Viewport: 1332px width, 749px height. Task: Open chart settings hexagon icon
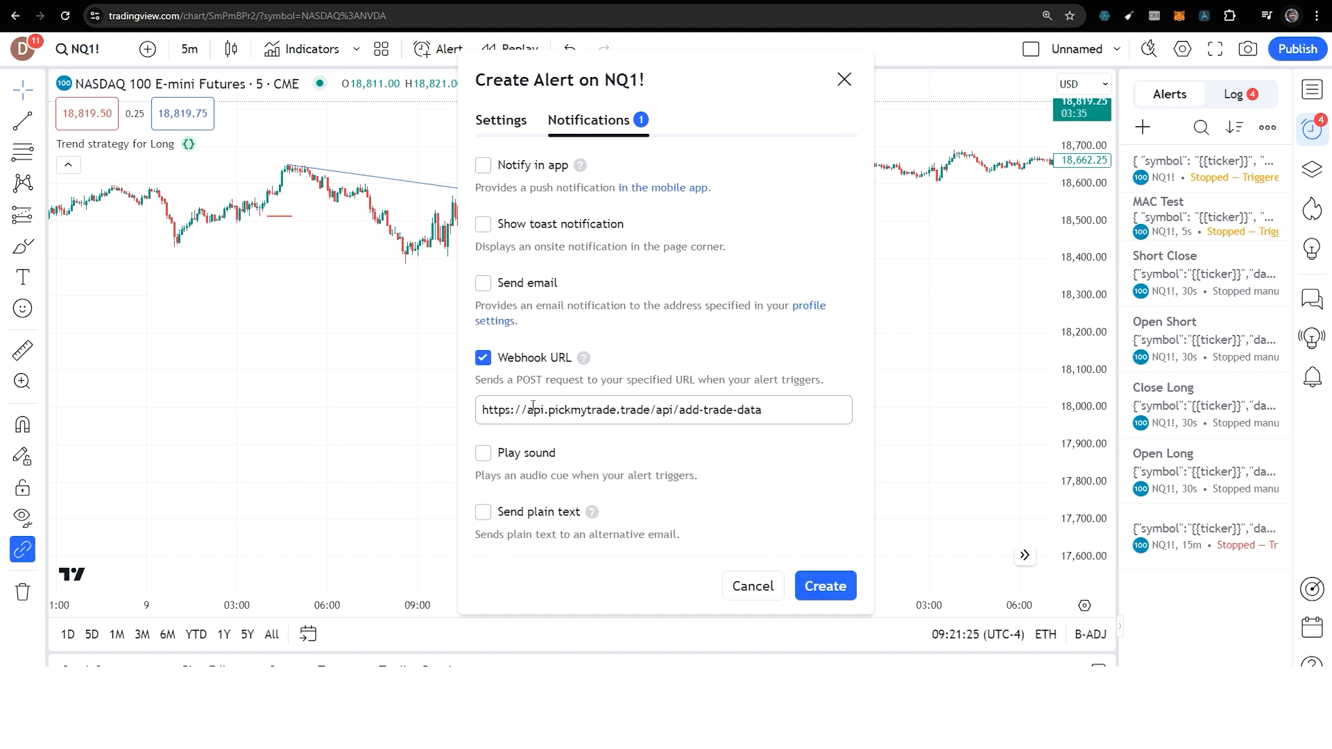[x=1182, y=49]
